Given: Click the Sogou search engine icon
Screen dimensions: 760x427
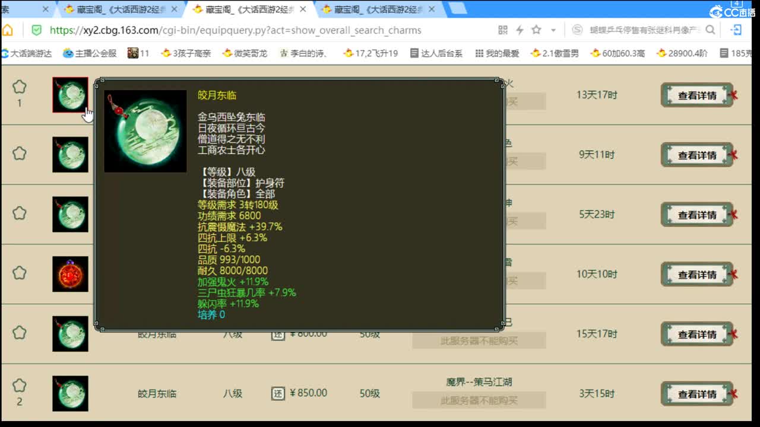Looking at the screenshot, I should pyautogui.click(x=577, y=30).
